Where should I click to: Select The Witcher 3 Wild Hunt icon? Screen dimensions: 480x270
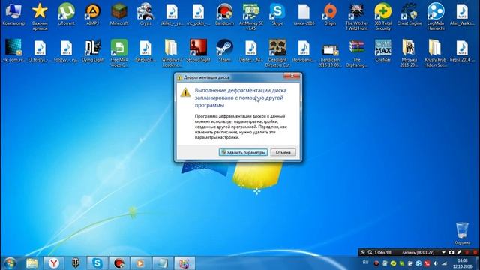[357, 16]
